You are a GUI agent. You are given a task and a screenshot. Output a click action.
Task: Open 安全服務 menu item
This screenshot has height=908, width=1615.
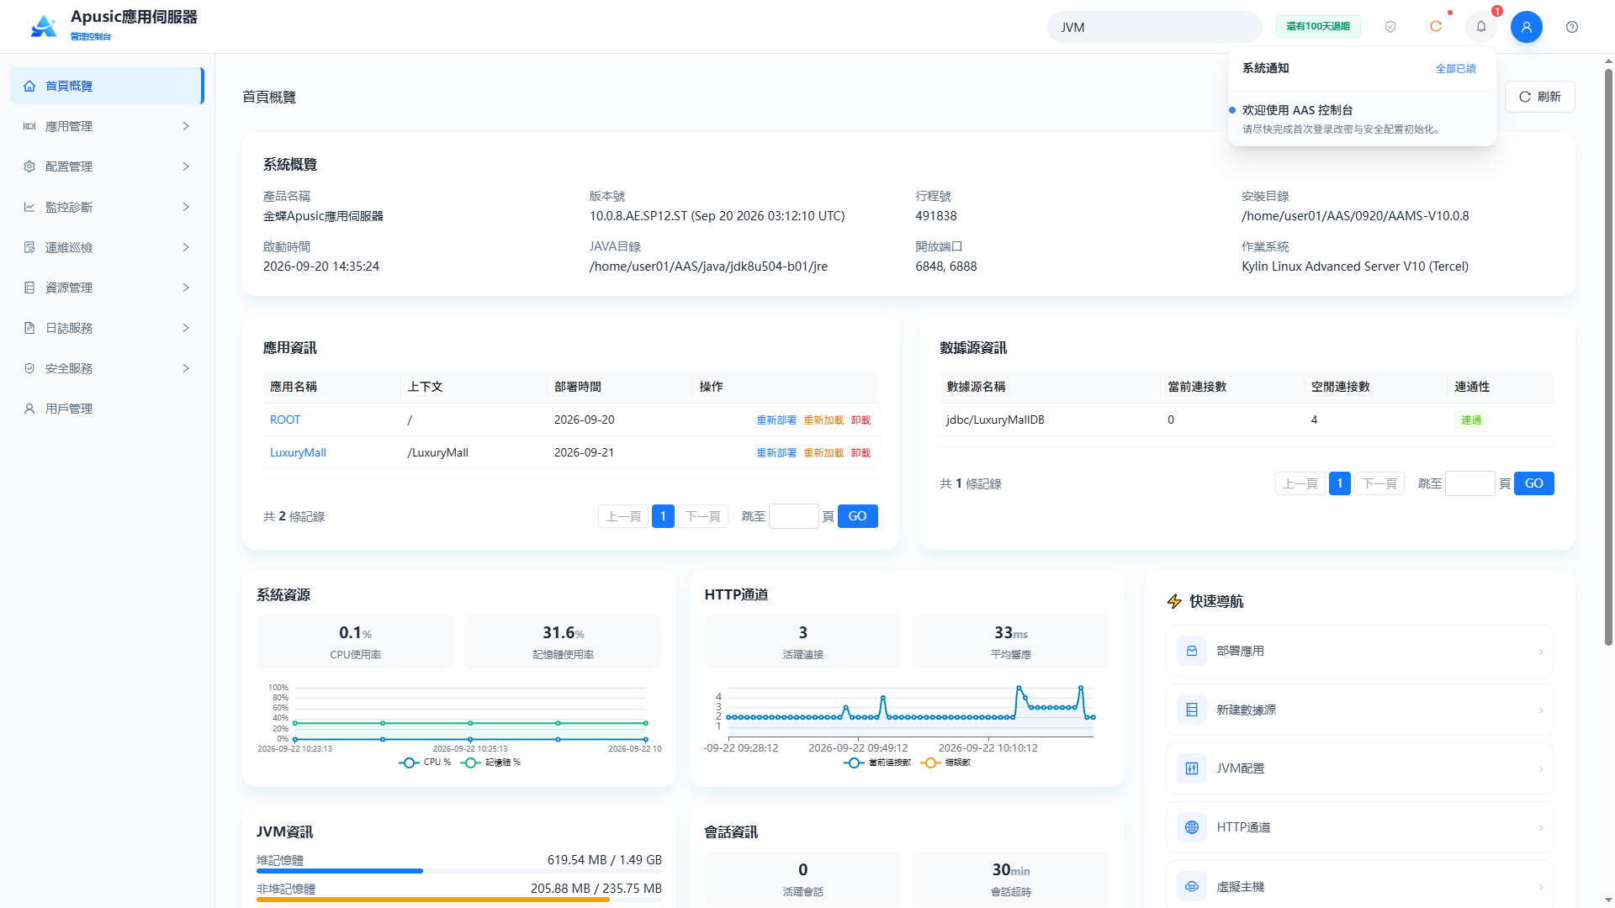tap(107, 368)
